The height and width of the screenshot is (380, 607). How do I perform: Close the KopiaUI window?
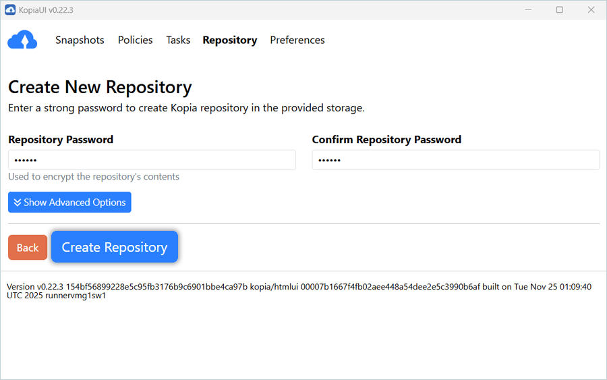(x=591, y=9)
